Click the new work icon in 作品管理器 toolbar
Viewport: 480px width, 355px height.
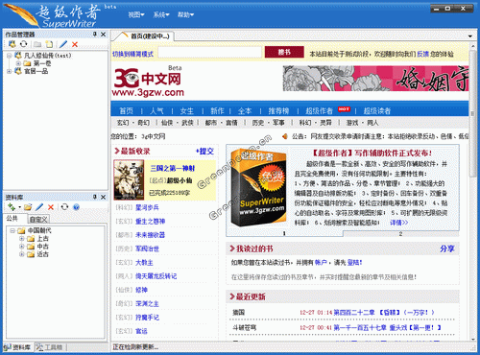(x=12, y=44)
